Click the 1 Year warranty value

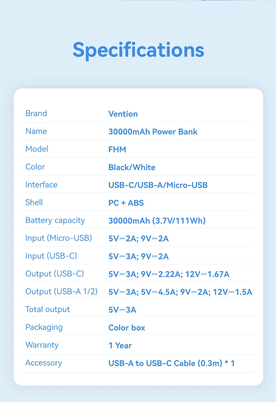click(120, 346)
